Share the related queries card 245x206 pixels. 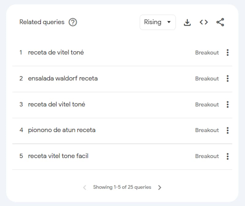tap(220, 22)
